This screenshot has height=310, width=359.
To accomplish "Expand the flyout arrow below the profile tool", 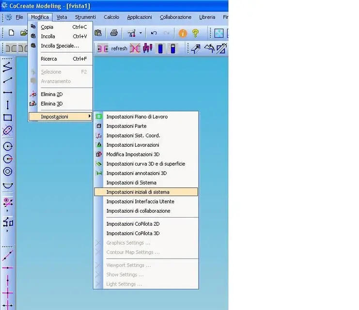I will [7, 231].
